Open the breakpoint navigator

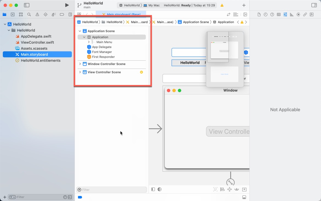click(62, 14)
